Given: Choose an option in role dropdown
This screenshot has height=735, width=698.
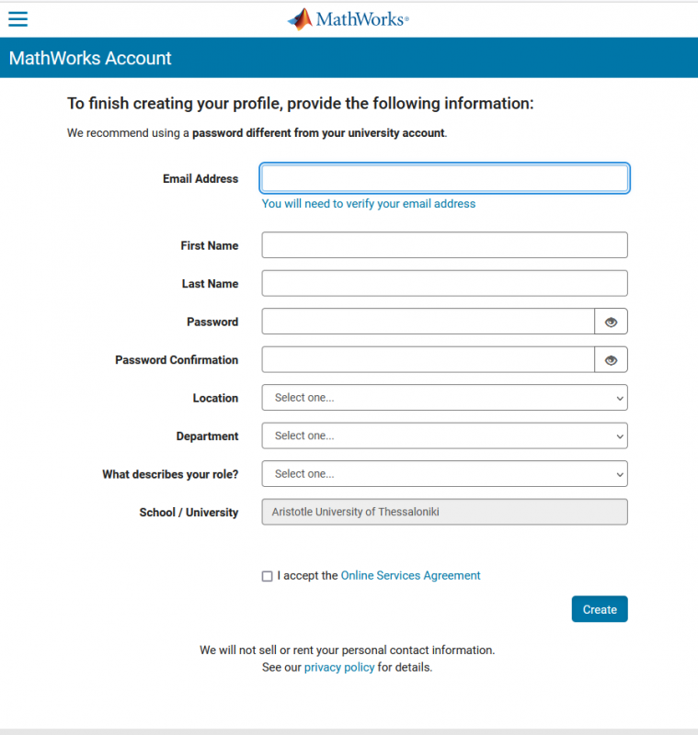Looking at the screenshot, I should point(444,474).
